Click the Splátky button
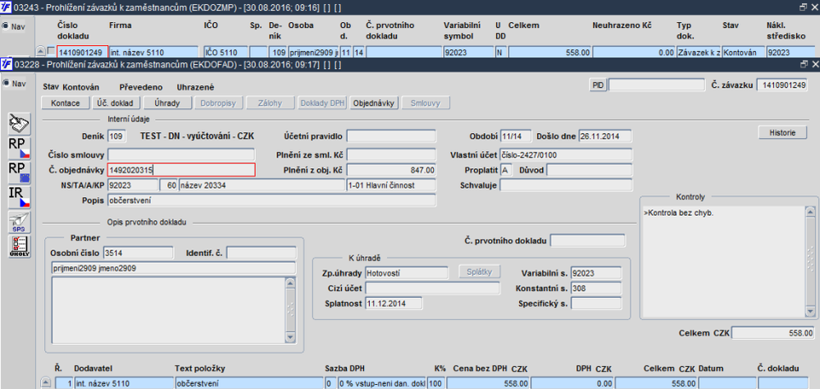This screenshot has height=389, width=820. click(480, 272)
